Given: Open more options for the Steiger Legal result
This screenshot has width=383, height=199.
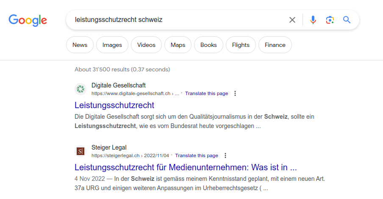Looking at the screenshot, I should [x=225, y=155].
